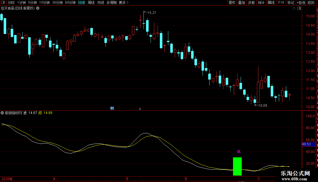Click 返回 to go back
The height and width of the screenshot is (182, 318).
point(311,3)
